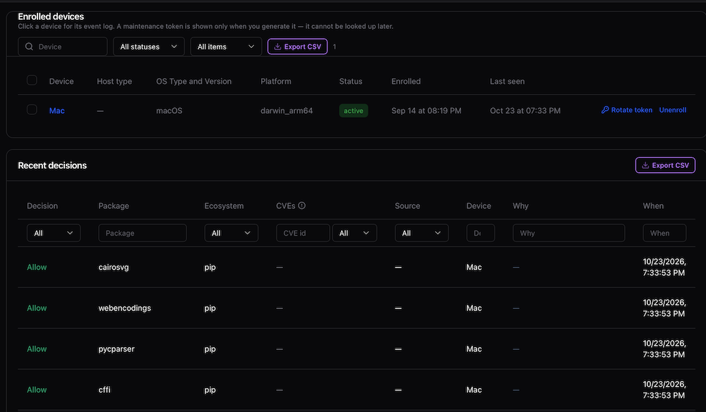Viewport: 706px width, 412px height.
Task: Click the Recent decisions heading
Action: pos(52,166)
